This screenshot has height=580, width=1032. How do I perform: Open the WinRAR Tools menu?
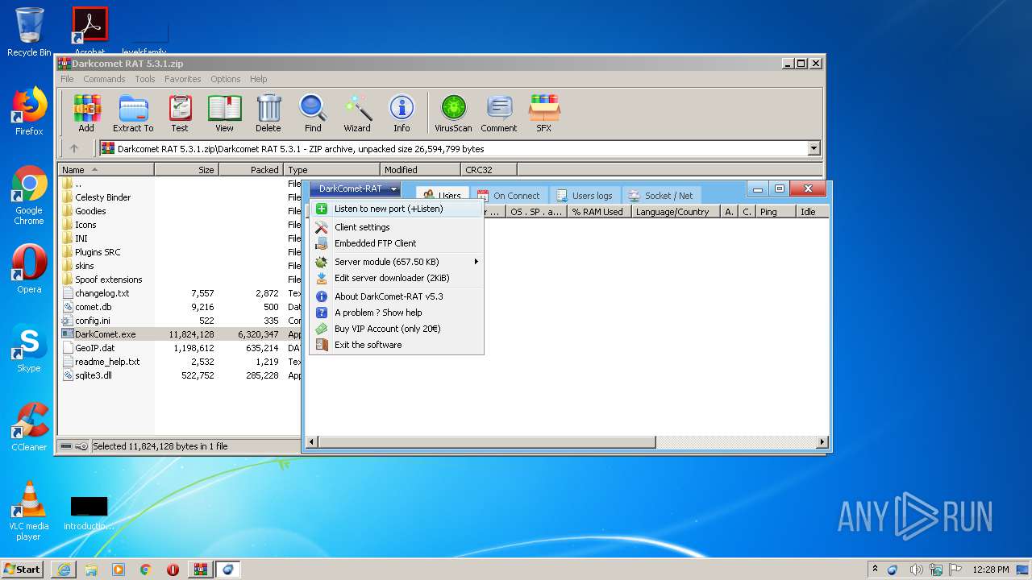[145, 79]
